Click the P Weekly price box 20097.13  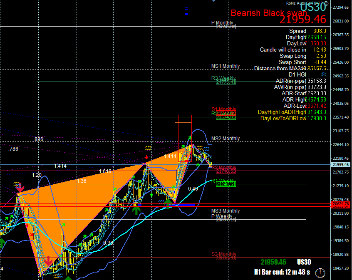coord(226,220)
